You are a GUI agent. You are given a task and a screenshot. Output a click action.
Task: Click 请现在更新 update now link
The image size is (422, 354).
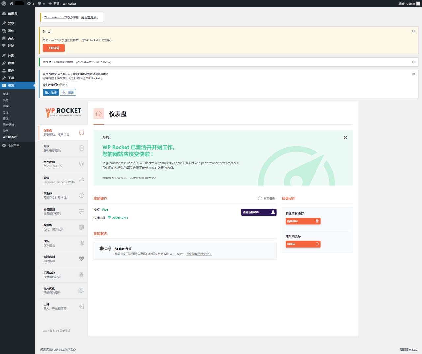(x=89, y=17)
